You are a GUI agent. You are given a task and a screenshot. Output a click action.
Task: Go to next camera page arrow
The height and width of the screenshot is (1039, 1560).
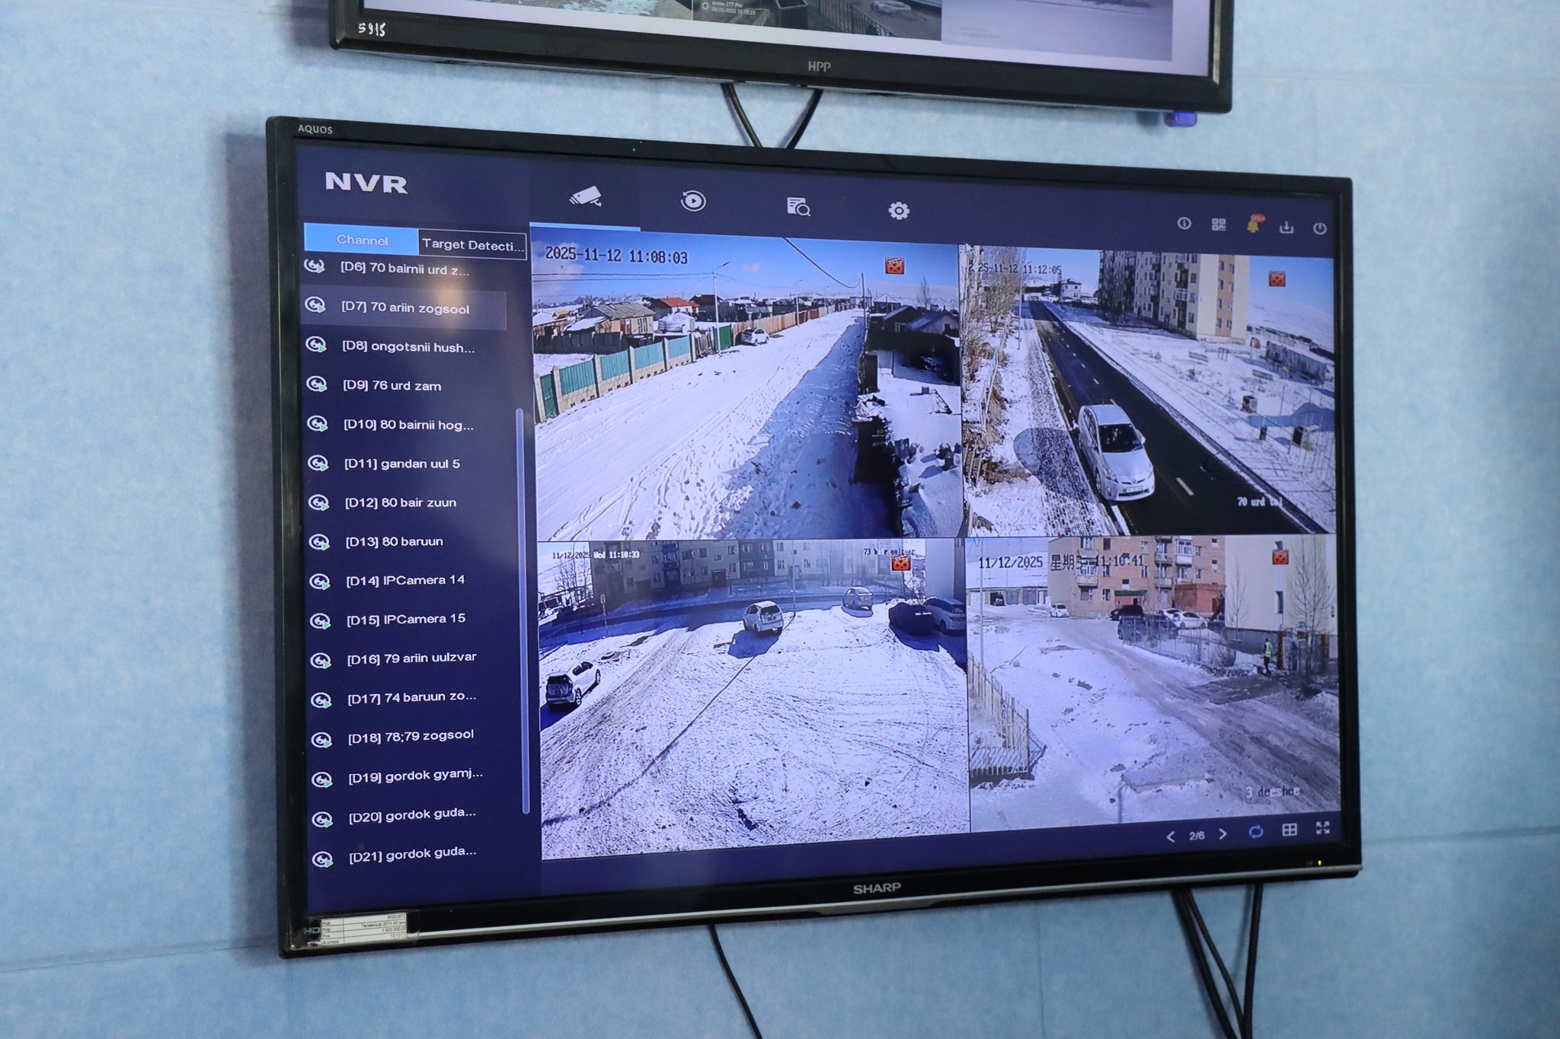click(x=1223, y=834)
